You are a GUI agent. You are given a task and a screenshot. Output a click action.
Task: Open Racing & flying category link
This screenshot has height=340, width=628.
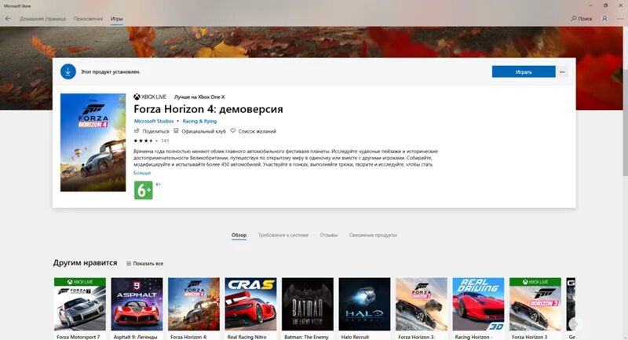[x=199, y=121]
